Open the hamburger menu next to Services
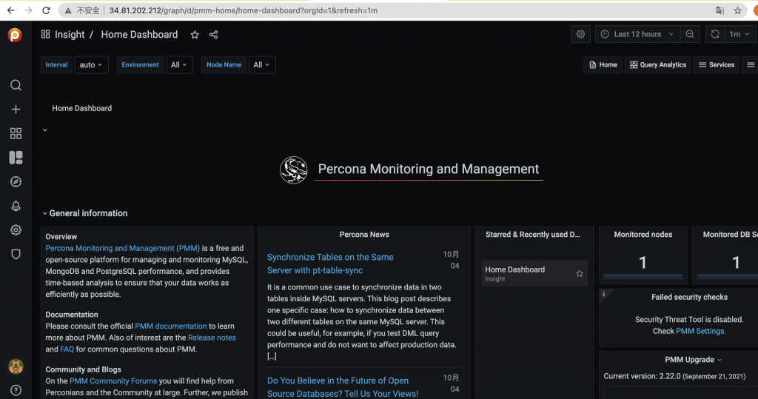This screenshot has height=399, width=758. pos(751,65)
